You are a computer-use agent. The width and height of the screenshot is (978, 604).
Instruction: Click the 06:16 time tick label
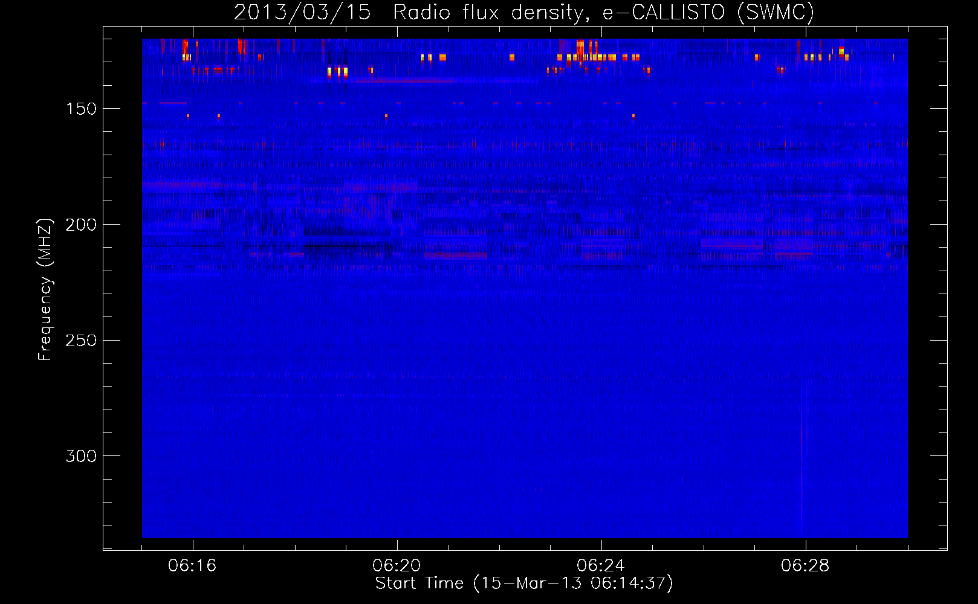[x=192, y=565]
